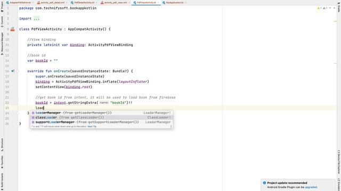
Task: Click the ActivityPdfViewBinding type name
Action: [110, 45]
